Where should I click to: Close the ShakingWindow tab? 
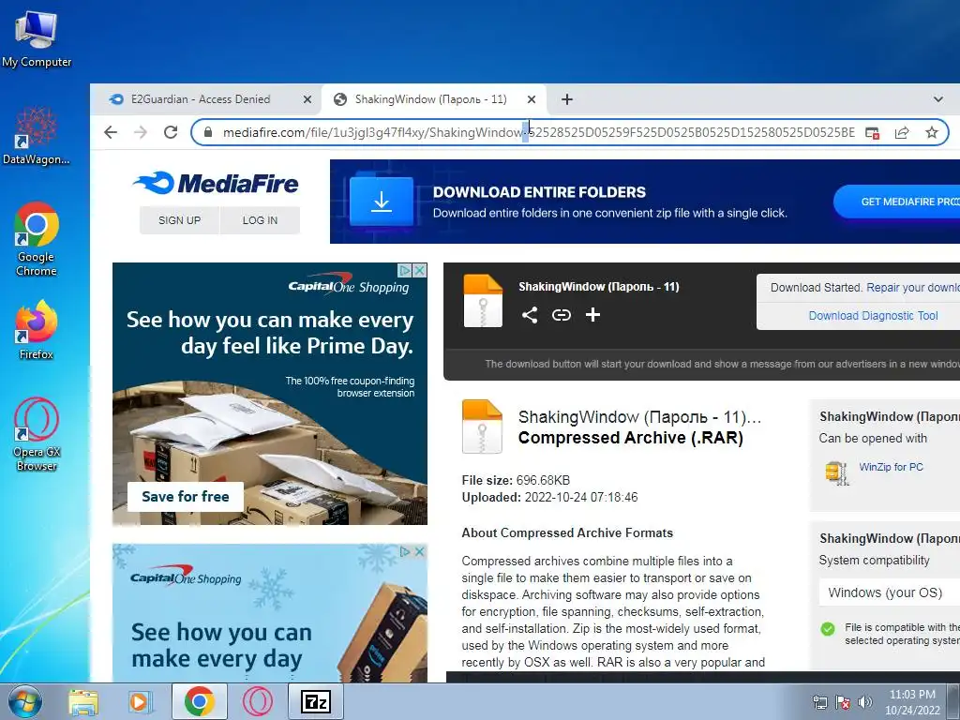[x=532, y=99]
